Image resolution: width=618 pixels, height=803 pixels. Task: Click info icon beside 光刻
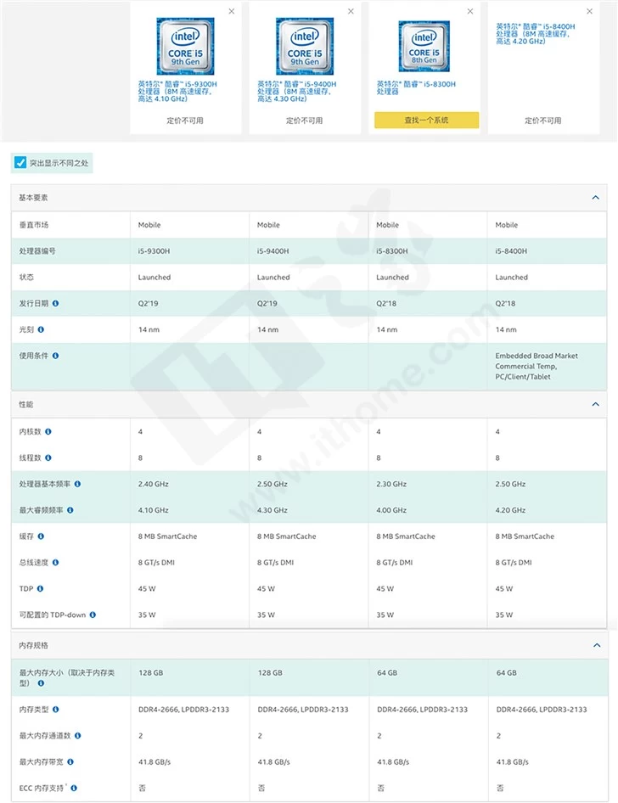[41, 329]
